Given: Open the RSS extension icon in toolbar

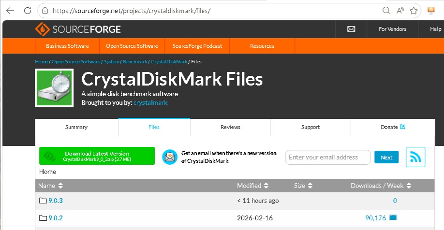Looking at the screenshot, I should tap(431, 11).
